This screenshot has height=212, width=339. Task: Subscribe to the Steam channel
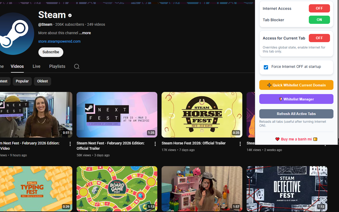click(51, 52)
